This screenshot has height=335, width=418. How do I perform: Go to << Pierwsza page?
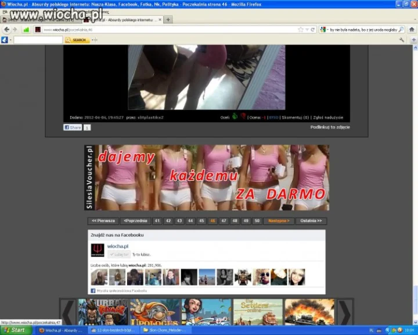(x=103, y=221)
